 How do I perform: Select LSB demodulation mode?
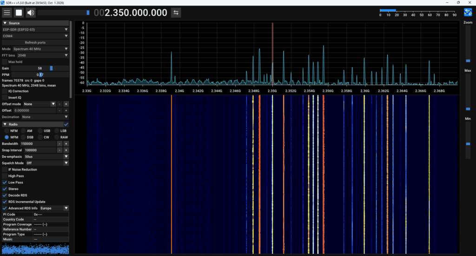tap(57, 131)
